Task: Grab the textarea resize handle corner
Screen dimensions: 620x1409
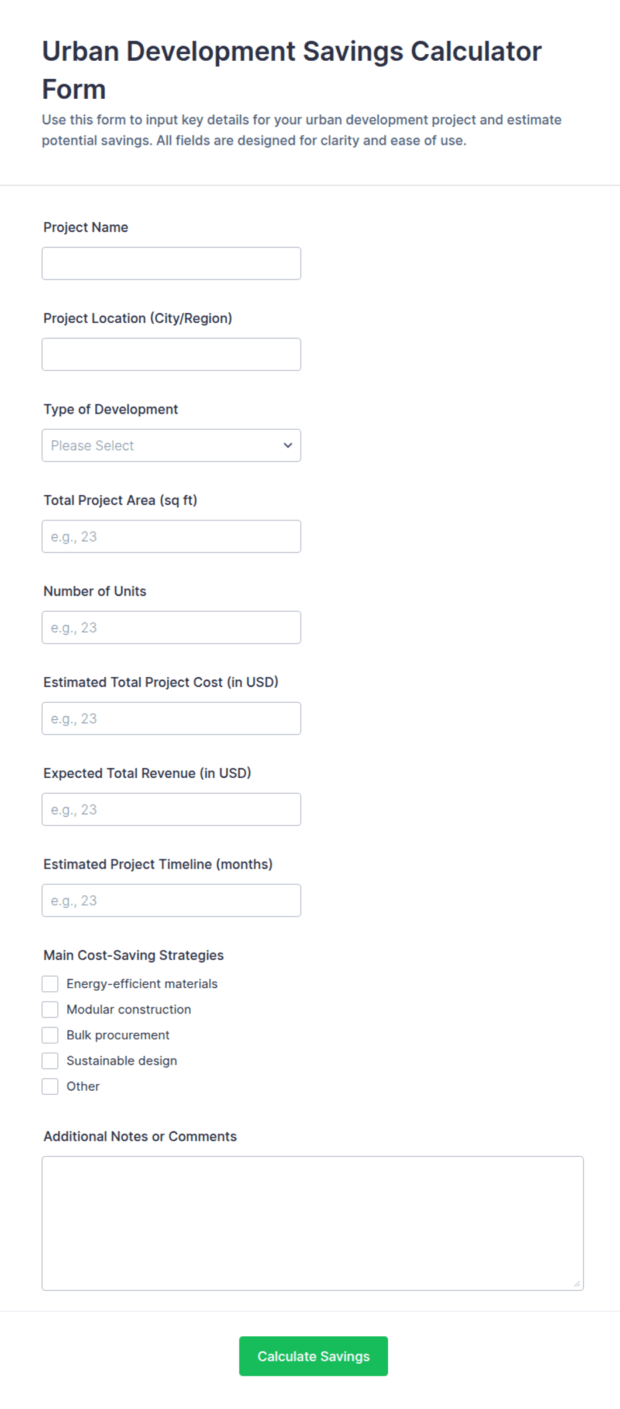Action: pos(577,1284)
